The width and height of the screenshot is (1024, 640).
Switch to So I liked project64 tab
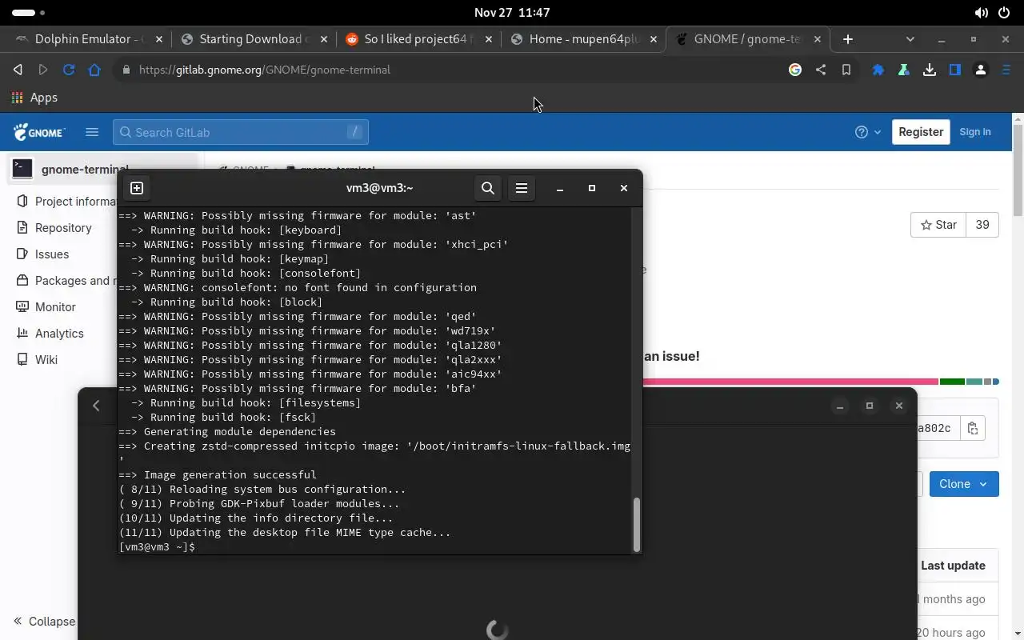[x=418, y=38]
